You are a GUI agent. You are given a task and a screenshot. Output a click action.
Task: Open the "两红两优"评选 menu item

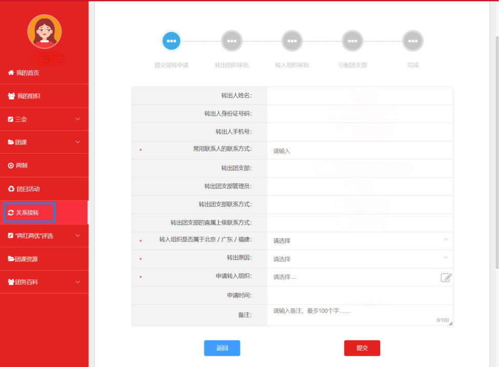(x=44, y=236)
